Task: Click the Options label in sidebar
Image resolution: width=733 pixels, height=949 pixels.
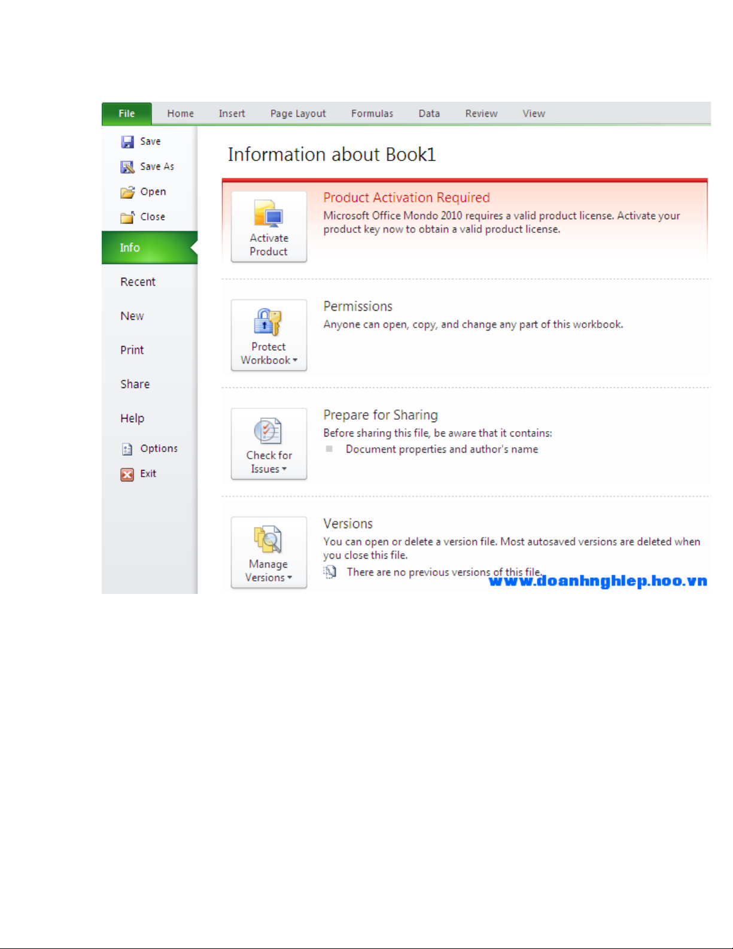Action: pyautogui.click(x=159, y=449)
